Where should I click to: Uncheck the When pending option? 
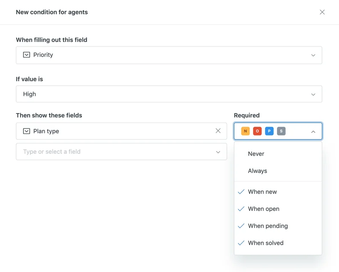pos(278,226)
